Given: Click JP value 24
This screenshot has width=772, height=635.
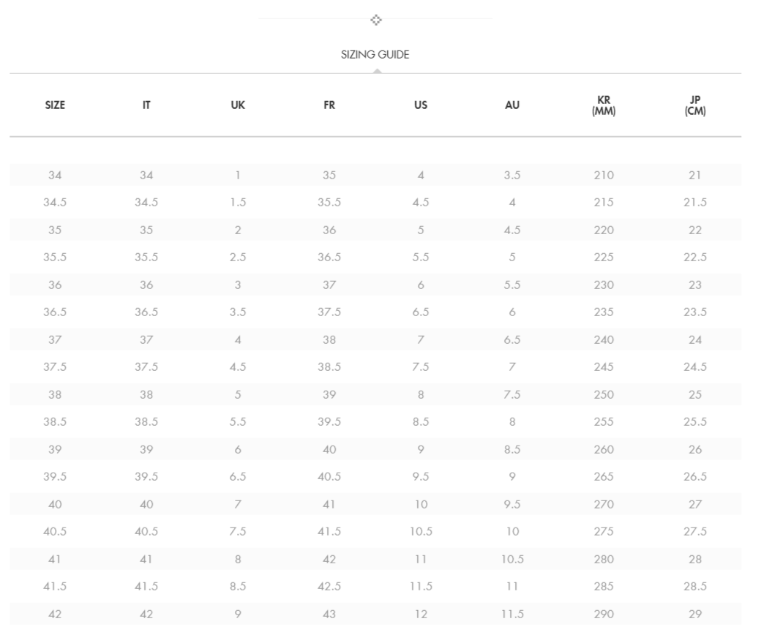Looking at the screenshot, I should [694, 339].
